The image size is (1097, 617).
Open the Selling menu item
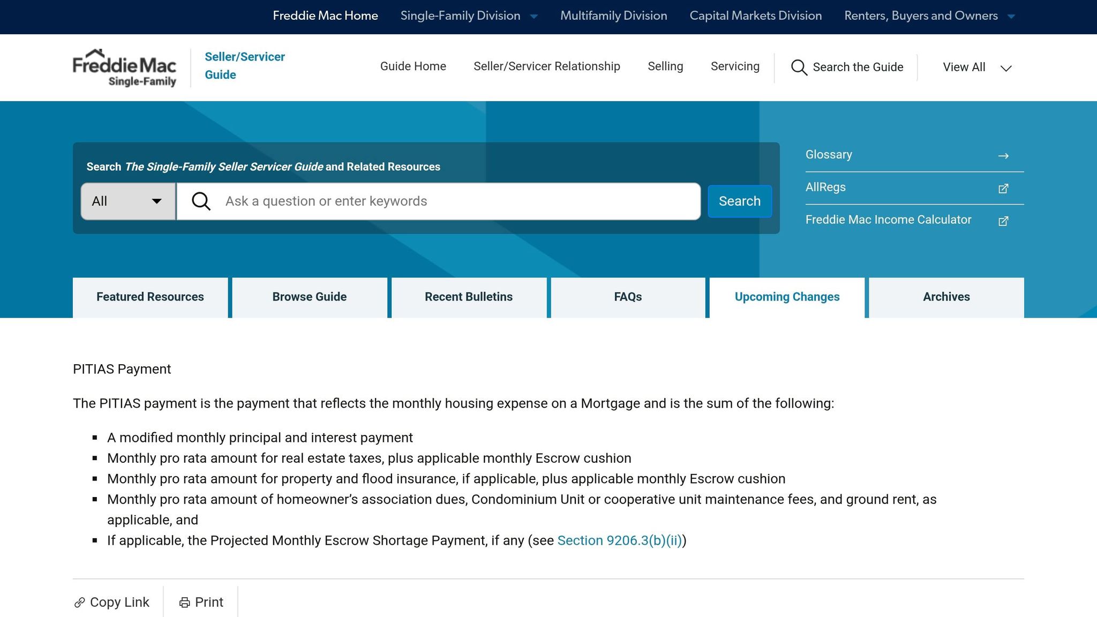[x=665, y=66]
